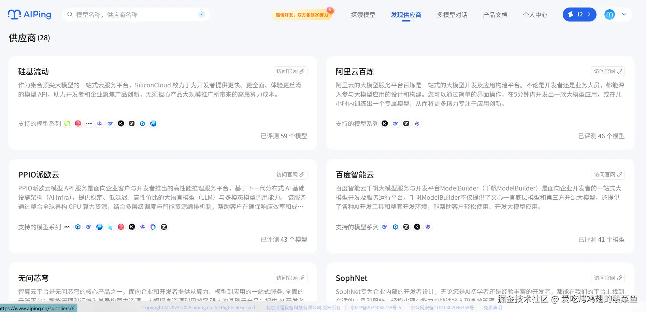Screen dimensions: 646x312
Task: Open the SophNet supplier card title
Action: [351, 278]
